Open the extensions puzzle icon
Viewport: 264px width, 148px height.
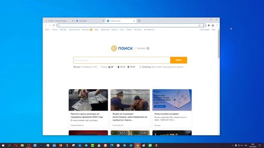209,25
